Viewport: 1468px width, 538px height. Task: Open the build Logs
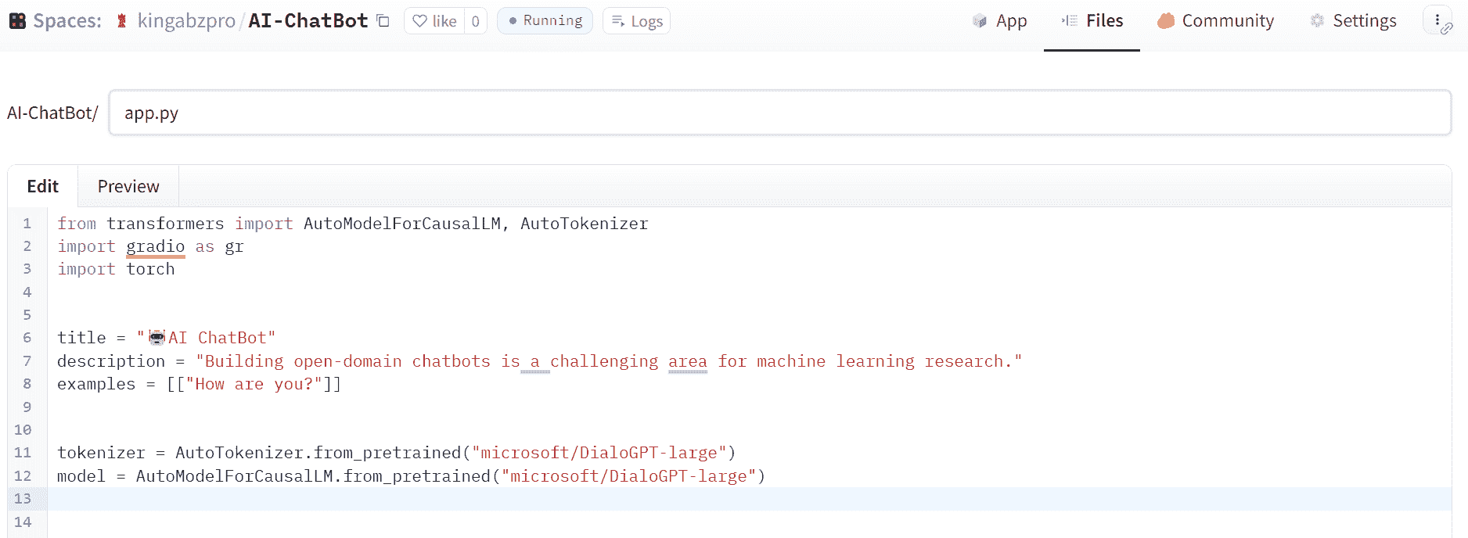point(636,21)
